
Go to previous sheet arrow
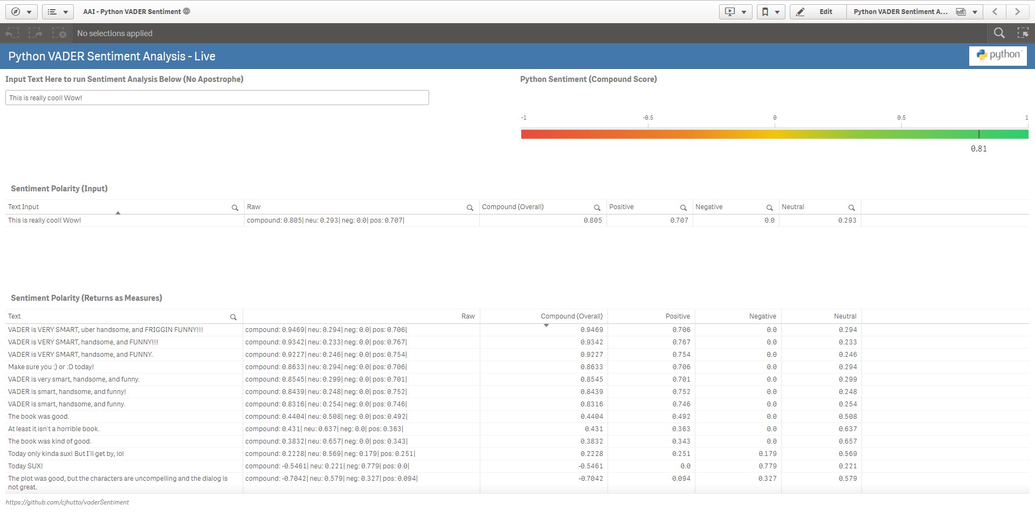(x=995, y=11)
